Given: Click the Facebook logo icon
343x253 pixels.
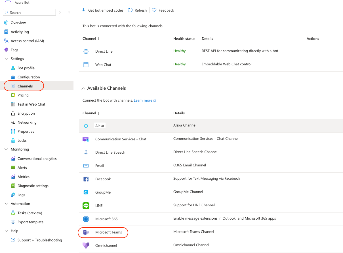Looking at the screenshot, I should coord(86,179).
